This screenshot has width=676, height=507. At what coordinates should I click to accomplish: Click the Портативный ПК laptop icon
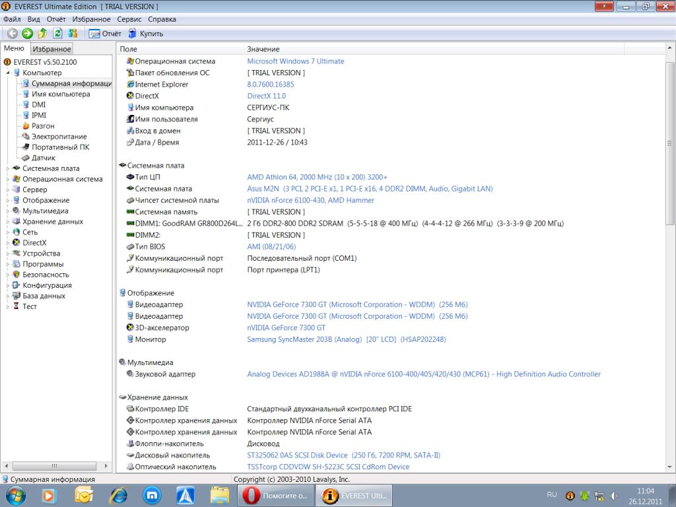tap(26, 147)
